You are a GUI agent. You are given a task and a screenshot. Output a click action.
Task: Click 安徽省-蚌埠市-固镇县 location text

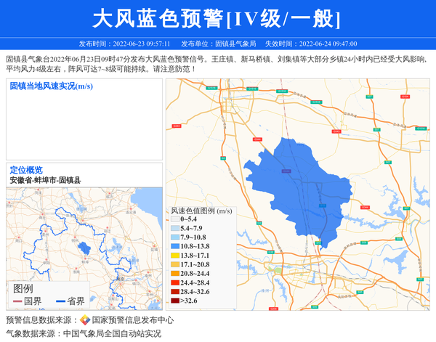point(45,180)
